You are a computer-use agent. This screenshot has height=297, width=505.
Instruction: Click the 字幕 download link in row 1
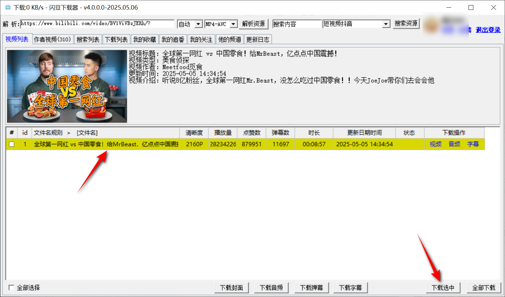(473, 144)
